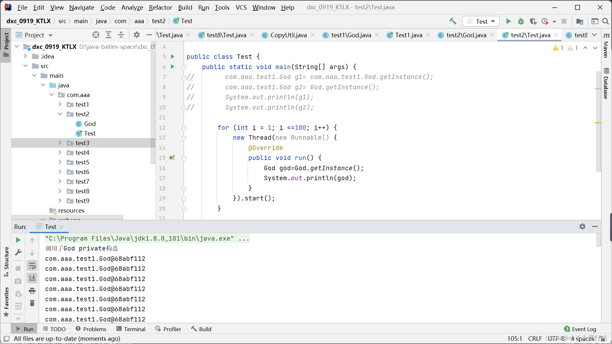Open the Maven tool window
This screenshot has height=344, width=612.
pos(606,45)
